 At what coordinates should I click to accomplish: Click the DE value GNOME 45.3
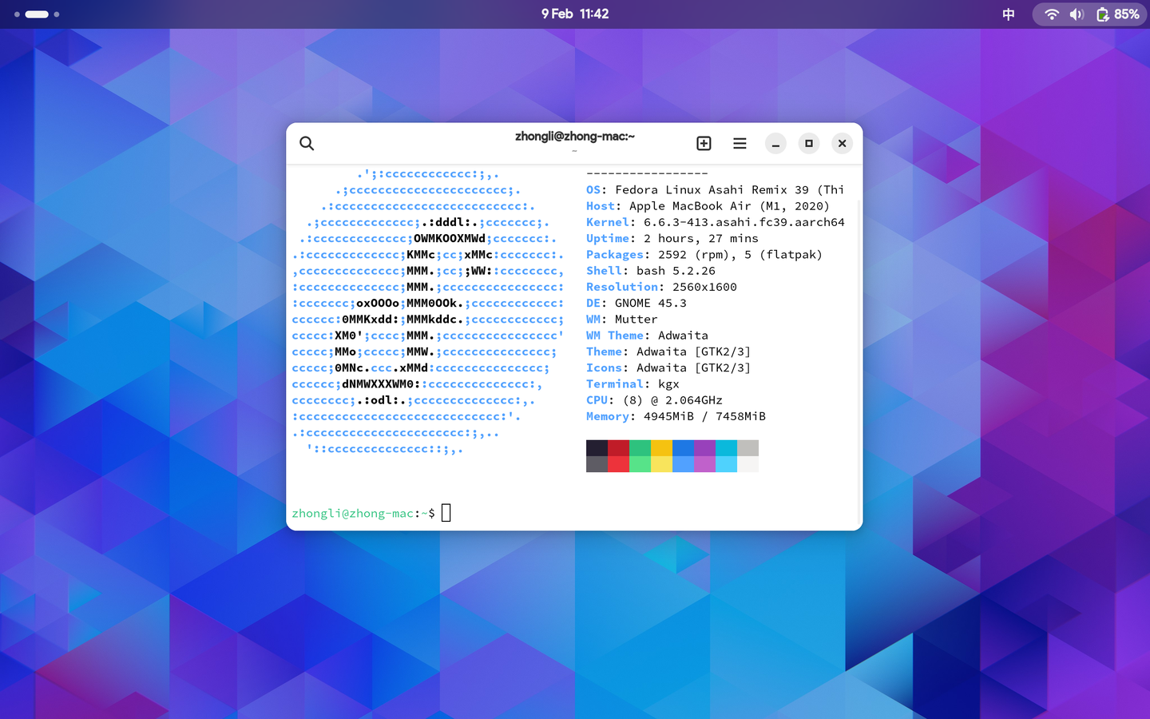tap(651, 304)
